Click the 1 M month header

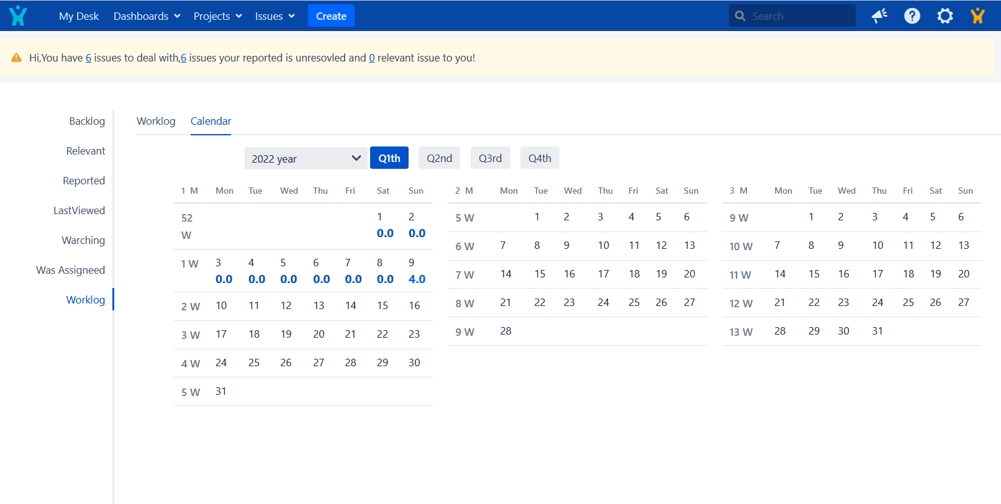point(189,191)
